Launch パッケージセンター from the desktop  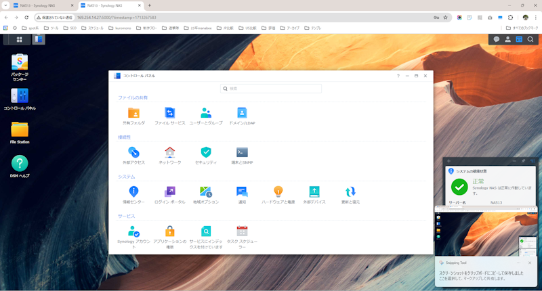click(x=20, y=67)
